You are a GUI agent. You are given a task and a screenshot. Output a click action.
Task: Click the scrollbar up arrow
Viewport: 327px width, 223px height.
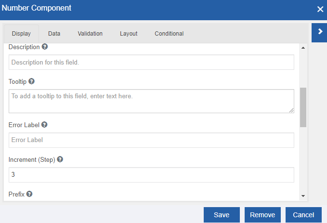303,48
